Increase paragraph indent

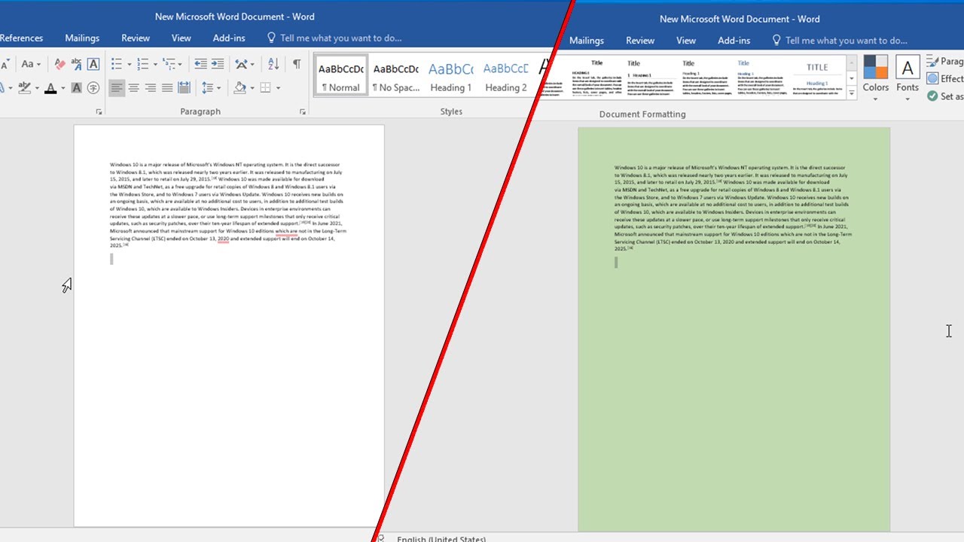218,65
